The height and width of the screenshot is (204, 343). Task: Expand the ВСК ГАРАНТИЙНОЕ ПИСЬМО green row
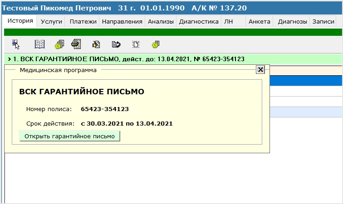click(x=173, y=59)
